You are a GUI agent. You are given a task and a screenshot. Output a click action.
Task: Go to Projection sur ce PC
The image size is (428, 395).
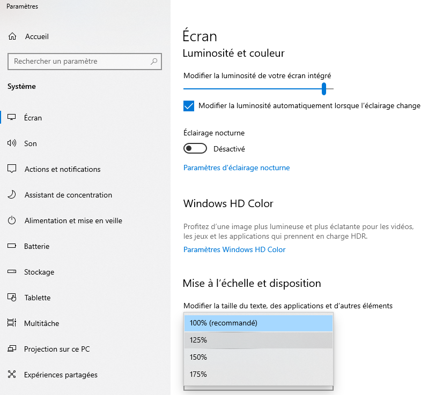pos(56,349)
